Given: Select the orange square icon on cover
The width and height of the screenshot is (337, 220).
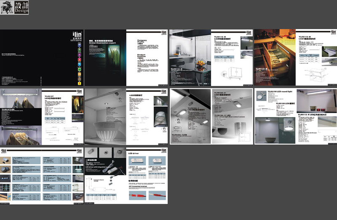Looking at the screenshot, I should point(79,74).
